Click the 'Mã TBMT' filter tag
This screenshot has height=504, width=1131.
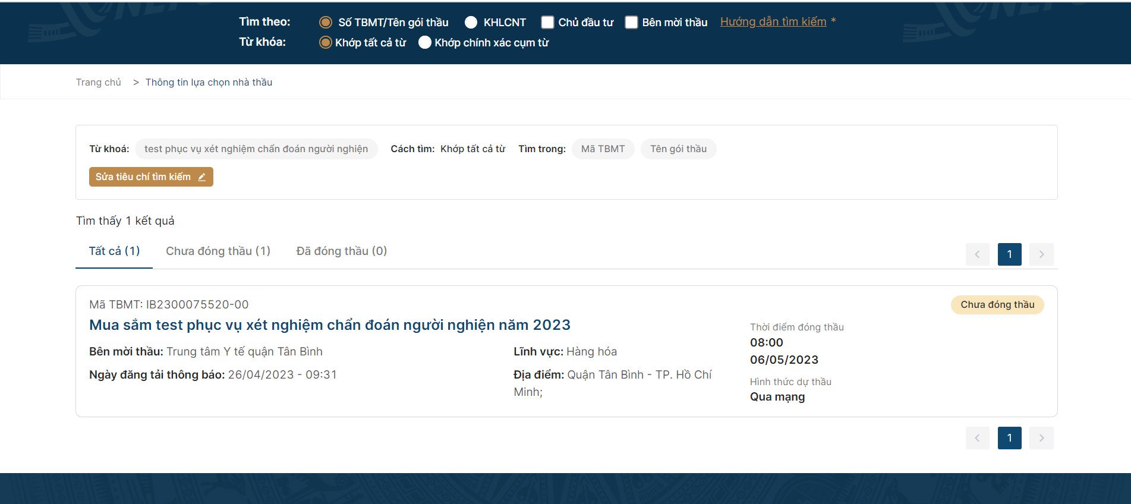point(603,149)
